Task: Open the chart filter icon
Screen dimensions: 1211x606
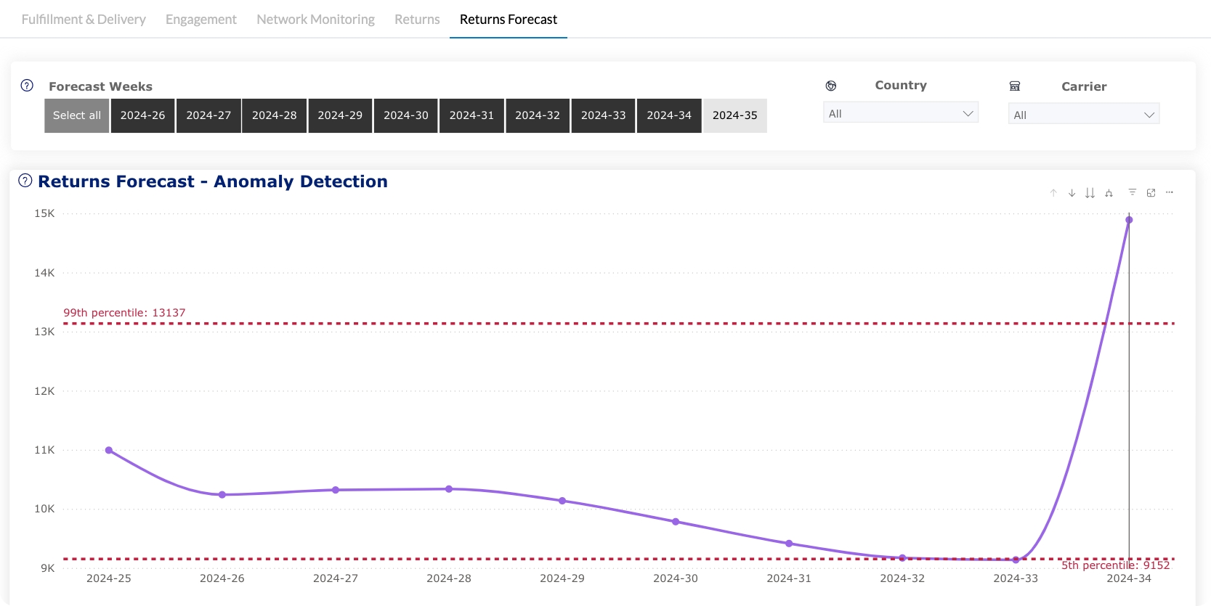Action: click(x=1132, y=192)
